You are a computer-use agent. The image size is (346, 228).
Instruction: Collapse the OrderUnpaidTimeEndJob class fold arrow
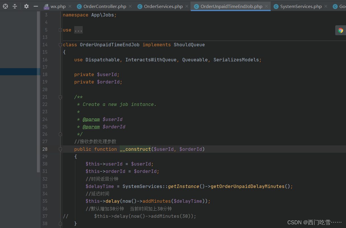click(60, 45)
